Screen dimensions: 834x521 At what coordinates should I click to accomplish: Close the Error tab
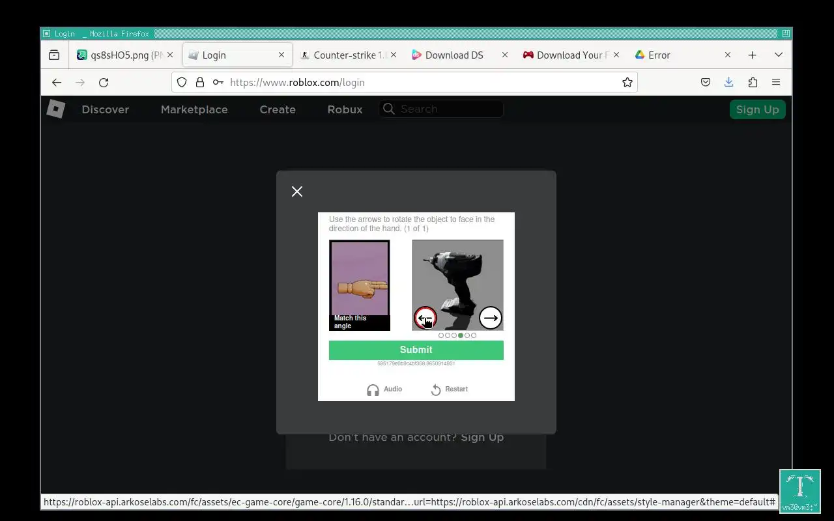tap(728, 55)
